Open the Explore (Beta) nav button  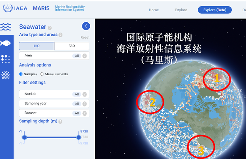(x=215, y=10)
